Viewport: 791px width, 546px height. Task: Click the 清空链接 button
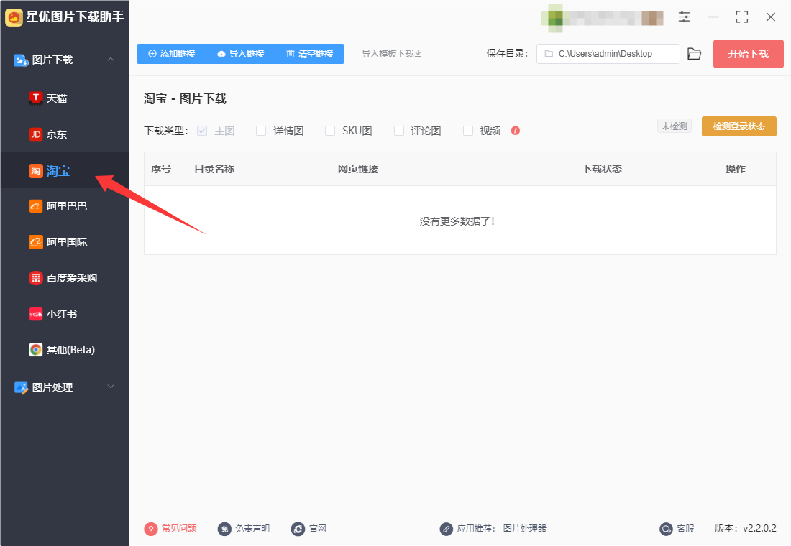310,54
